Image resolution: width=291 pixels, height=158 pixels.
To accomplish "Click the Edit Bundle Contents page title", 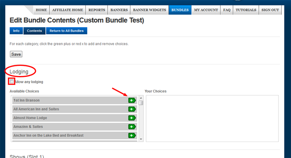I will [77, 20].
